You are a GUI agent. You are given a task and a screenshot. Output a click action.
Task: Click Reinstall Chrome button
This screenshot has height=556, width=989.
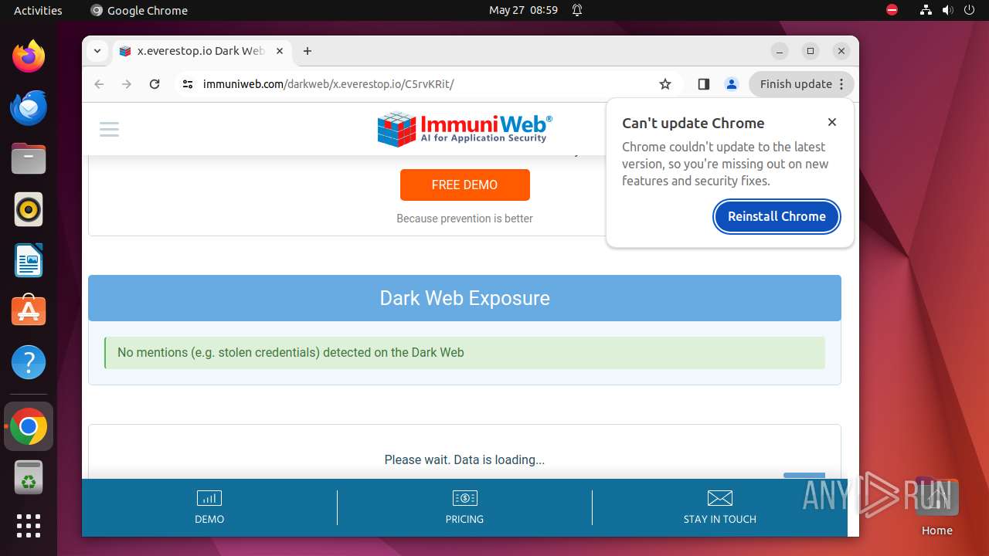click(777, 216)
